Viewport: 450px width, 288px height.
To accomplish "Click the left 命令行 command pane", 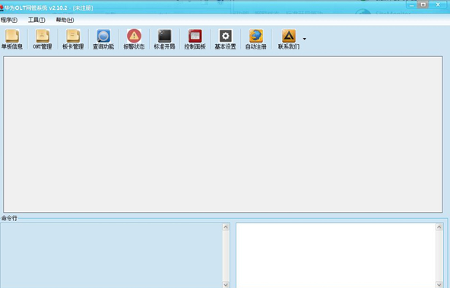I will tap(111, 255).
